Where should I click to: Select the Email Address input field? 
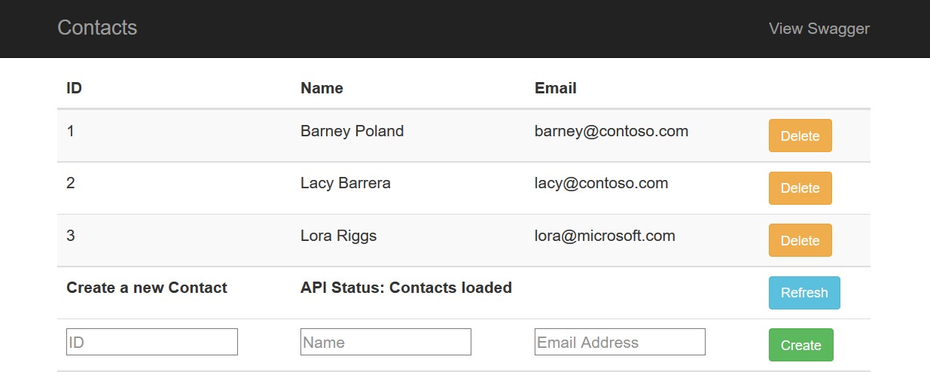(620, 343)
